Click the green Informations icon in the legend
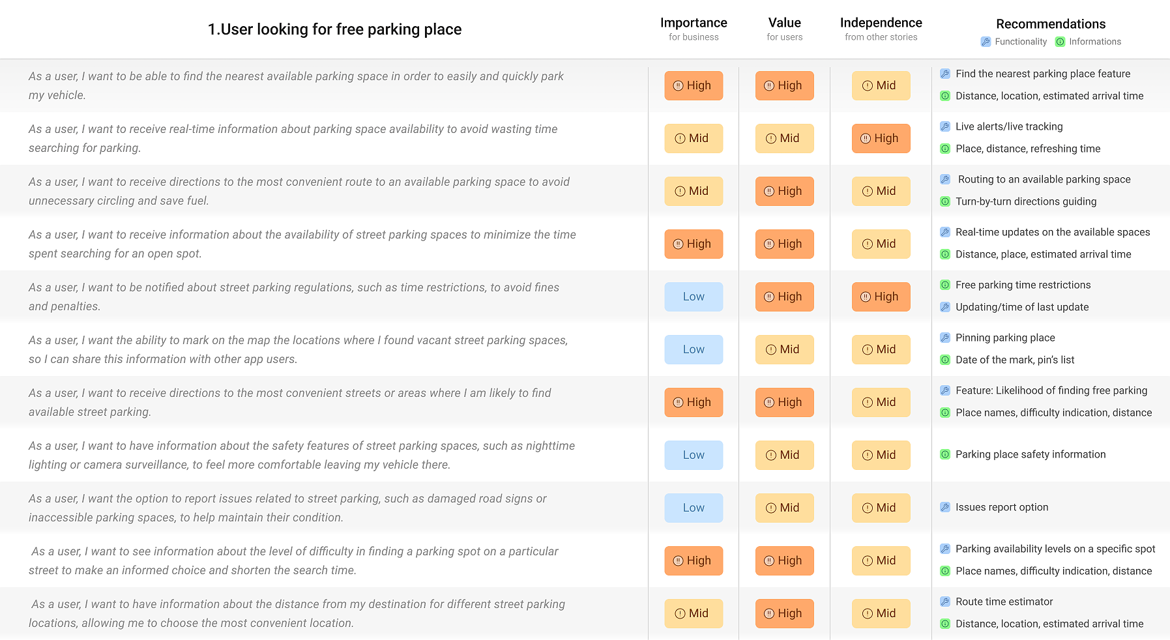This screenshot has height=640, width=1170. [1060, 42]
